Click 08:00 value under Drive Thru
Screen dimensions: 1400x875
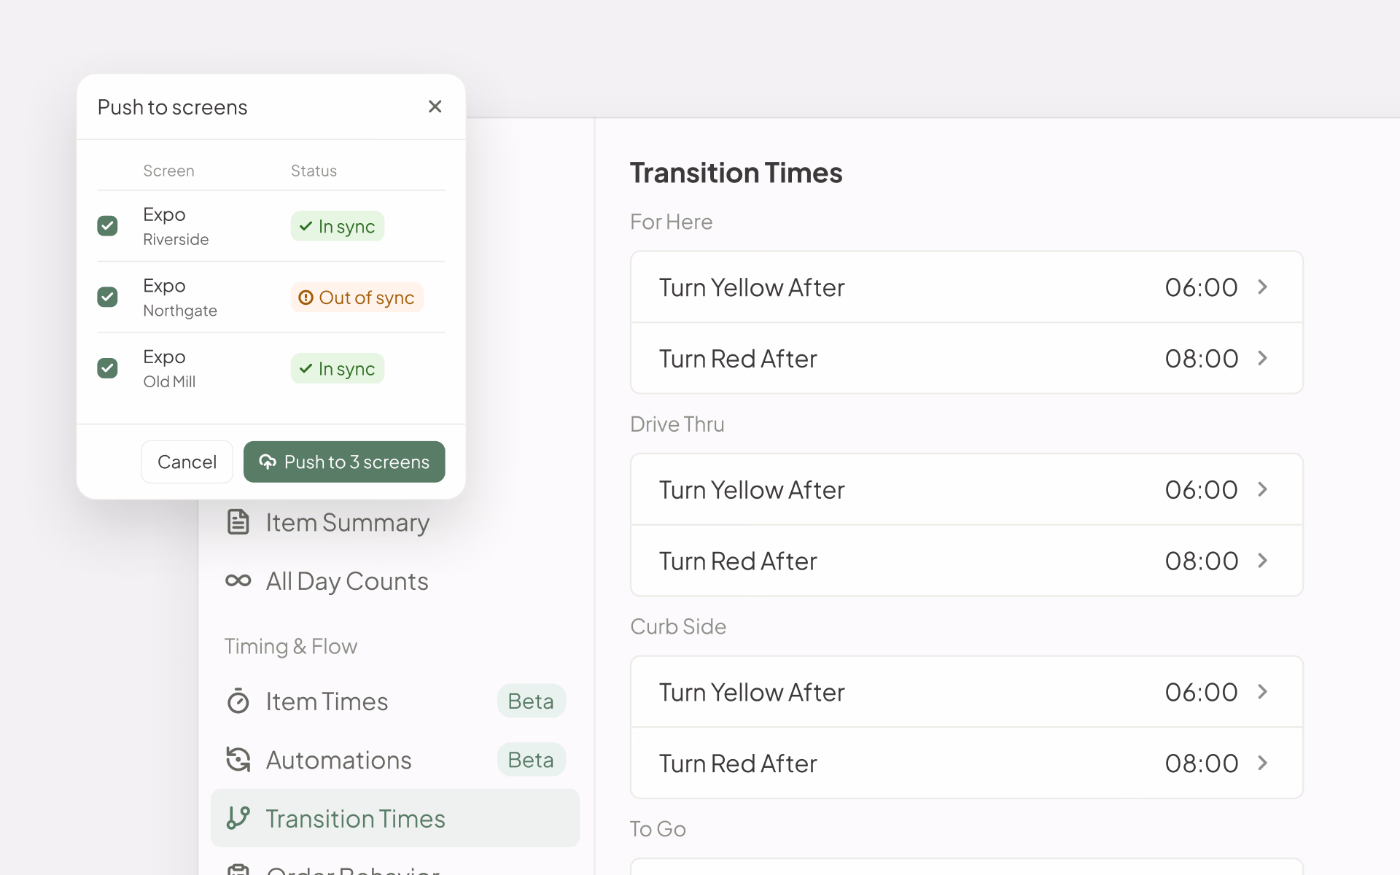1201,561
